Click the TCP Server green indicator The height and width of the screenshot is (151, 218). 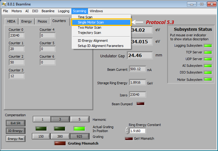click(207, 52)
